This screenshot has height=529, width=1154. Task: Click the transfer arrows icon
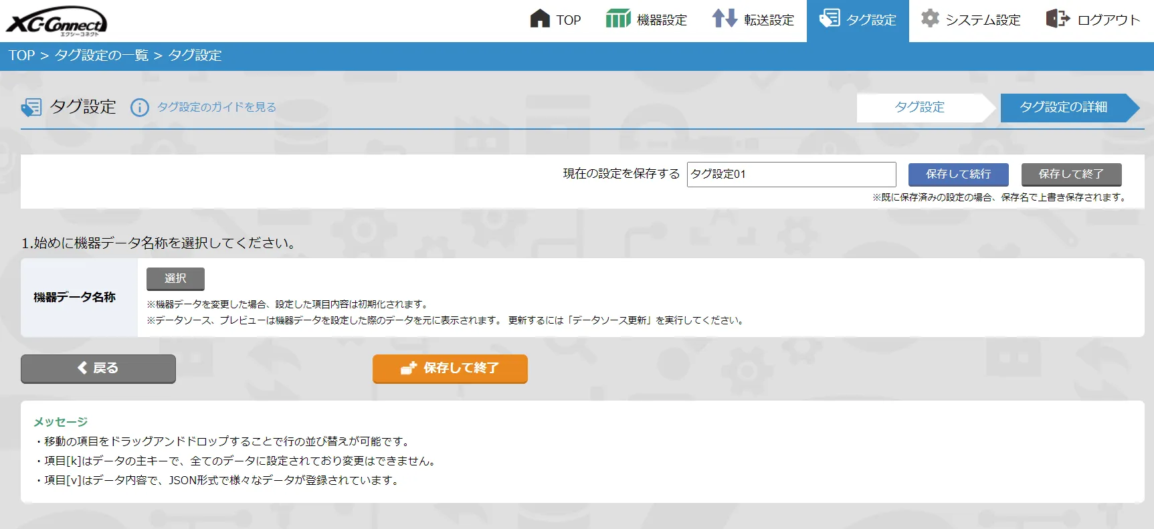coord(725,19)
